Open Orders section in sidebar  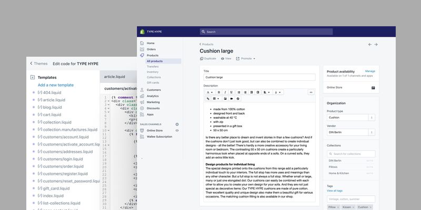pyautogui.click(x=151, y=49)
